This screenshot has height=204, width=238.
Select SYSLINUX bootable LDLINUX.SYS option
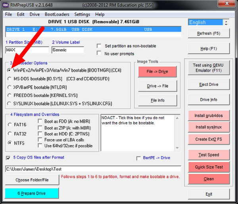click(x=10, y=104)
